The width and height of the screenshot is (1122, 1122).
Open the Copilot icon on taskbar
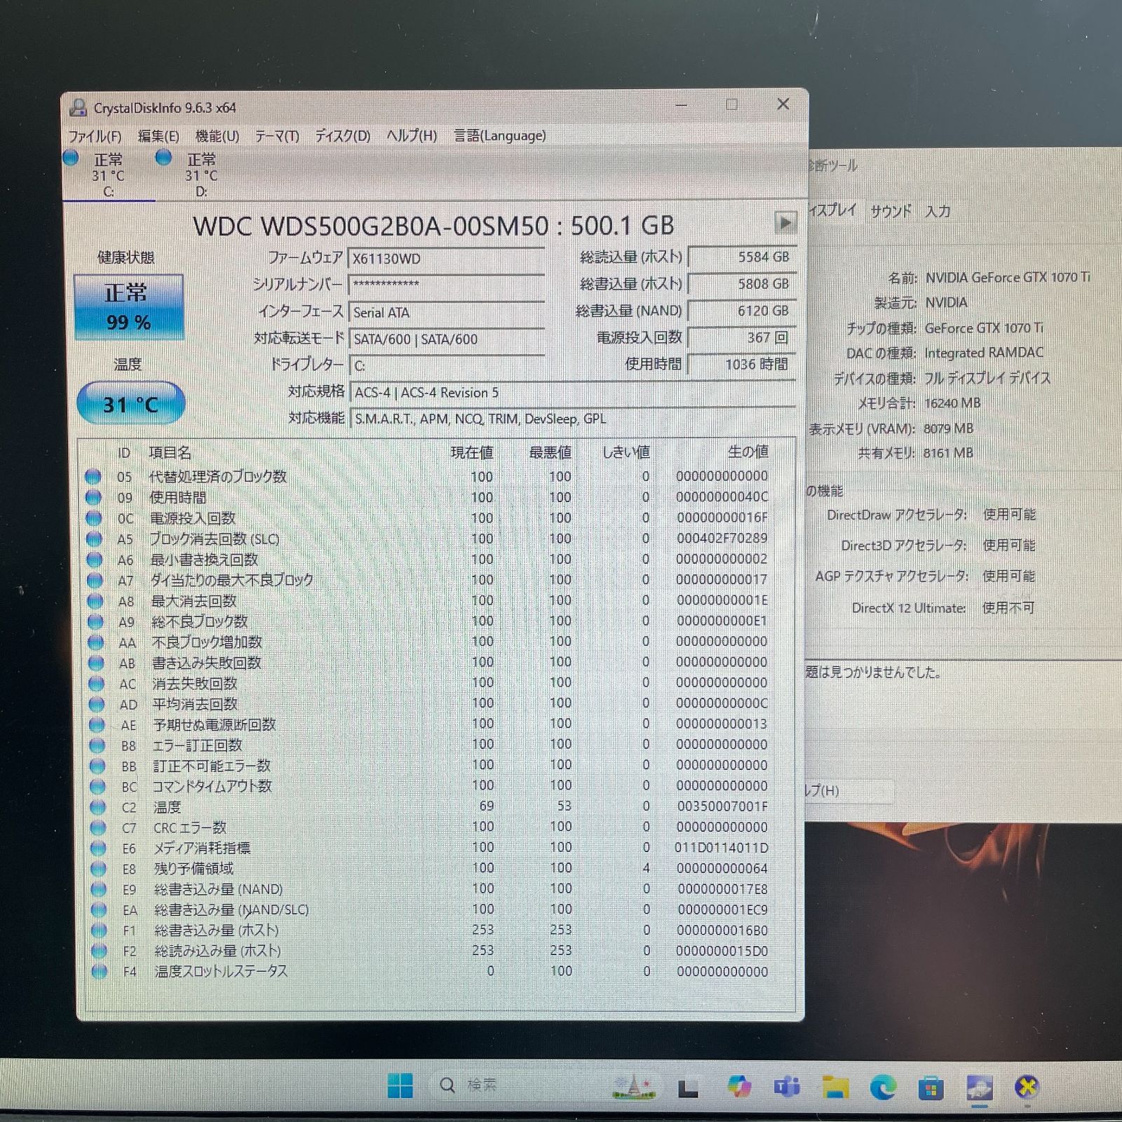click(738, 1087)
